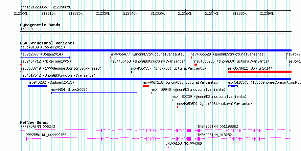Screen dimensions: 301x151
Task: Click the Cytogenetic Bands track title
Action: tap(40, 25)
